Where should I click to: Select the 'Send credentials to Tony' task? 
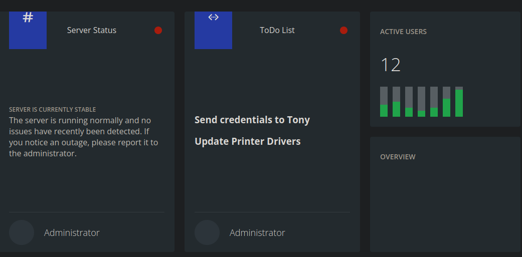pyautogui.click(x=252, y=120)
